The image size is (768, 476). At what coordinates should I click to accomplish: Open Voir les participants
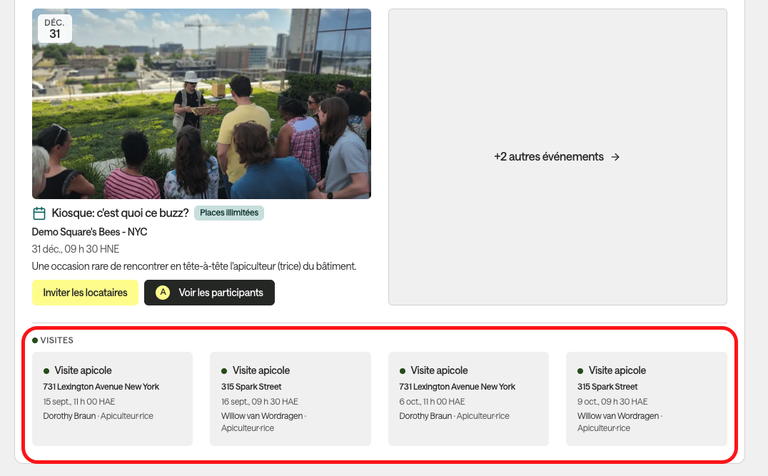[209, 293]
